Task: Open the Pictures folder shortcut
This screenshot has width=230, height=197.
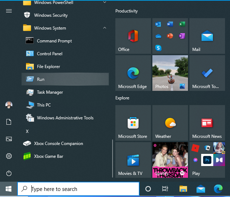Action: coord(9,139)
